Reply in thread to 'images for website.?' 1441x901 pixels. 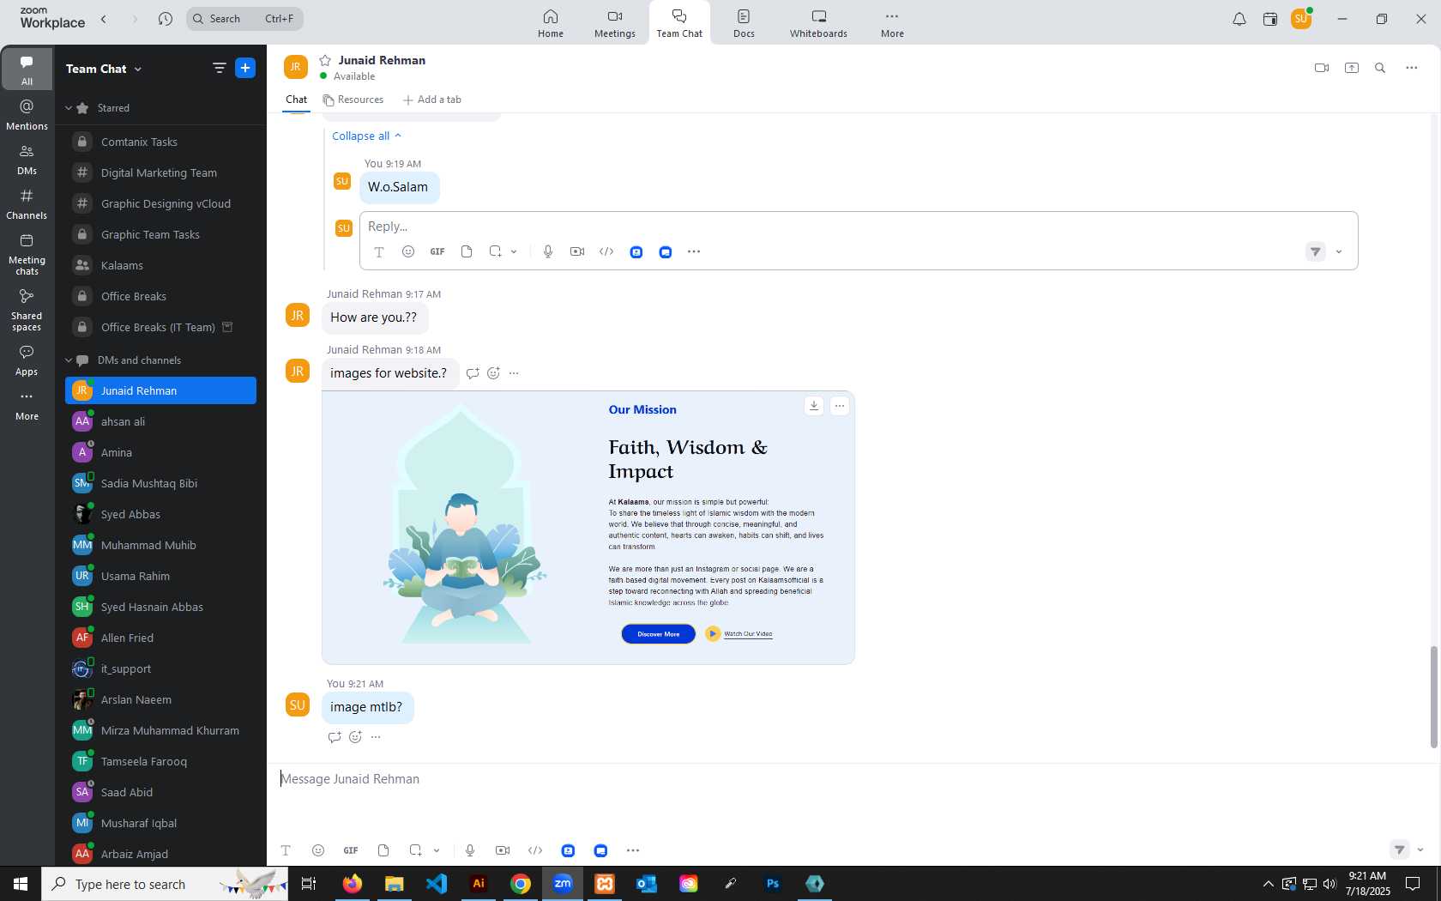coord(473,373)
